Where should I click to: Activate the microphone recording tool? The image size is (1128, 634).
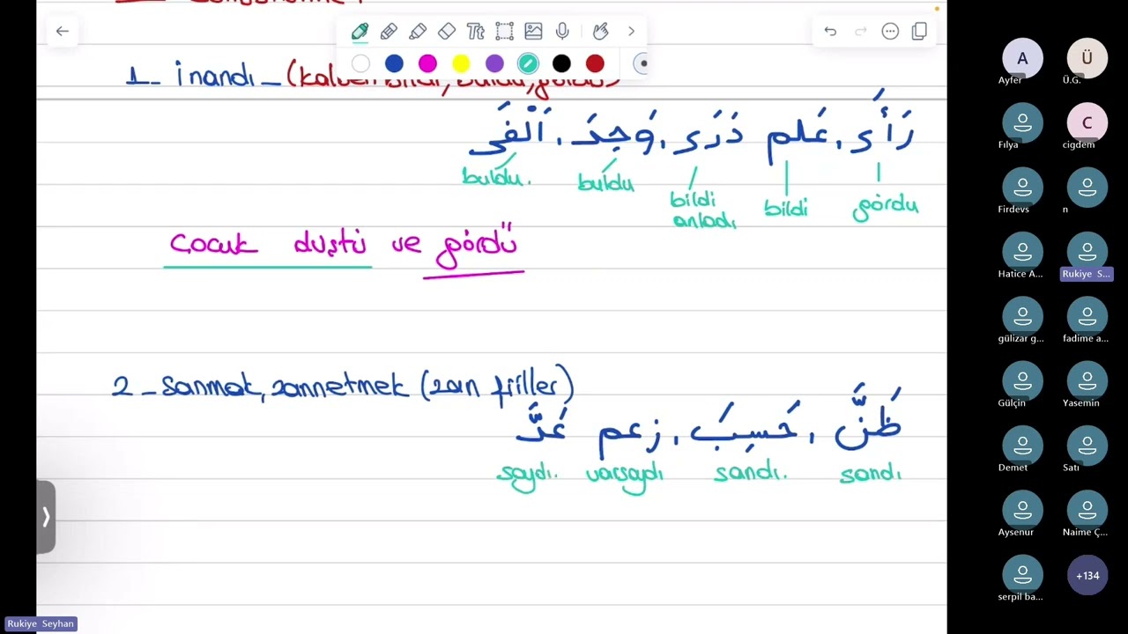click(562, 32)
